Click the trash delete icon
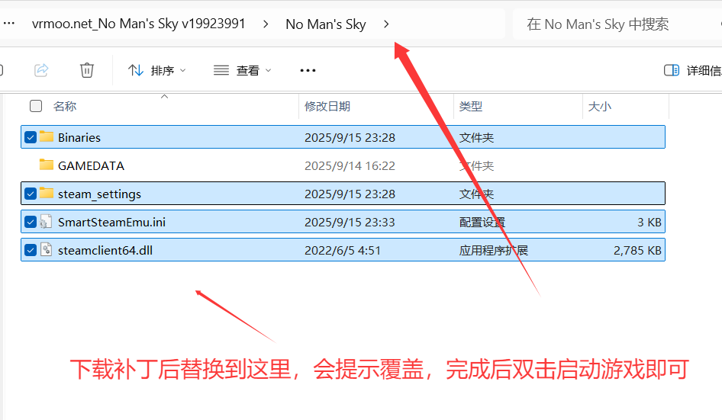This screenshot has width=722, height=420. 86,70
